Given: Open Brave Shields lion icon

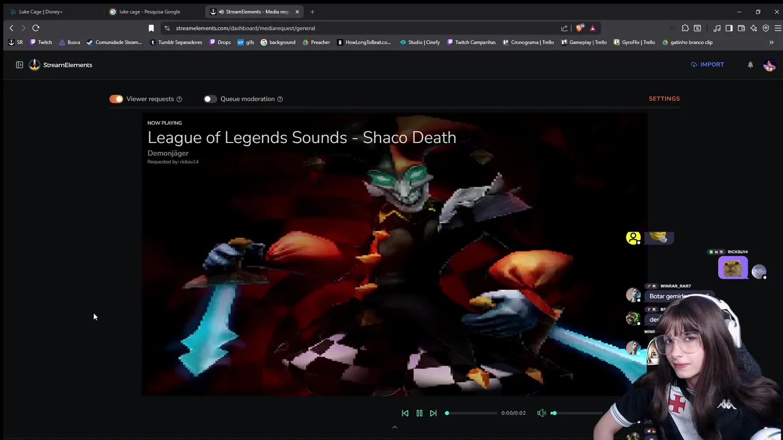Looking at the screenshot, I should [579, 28].
